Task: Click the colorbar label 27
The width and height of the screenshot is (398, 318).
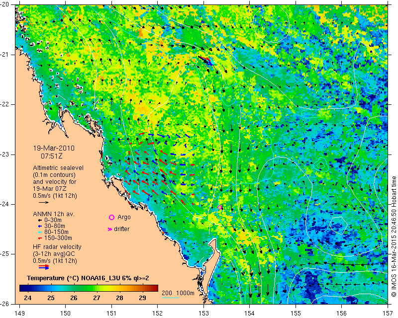Action: 97,298
